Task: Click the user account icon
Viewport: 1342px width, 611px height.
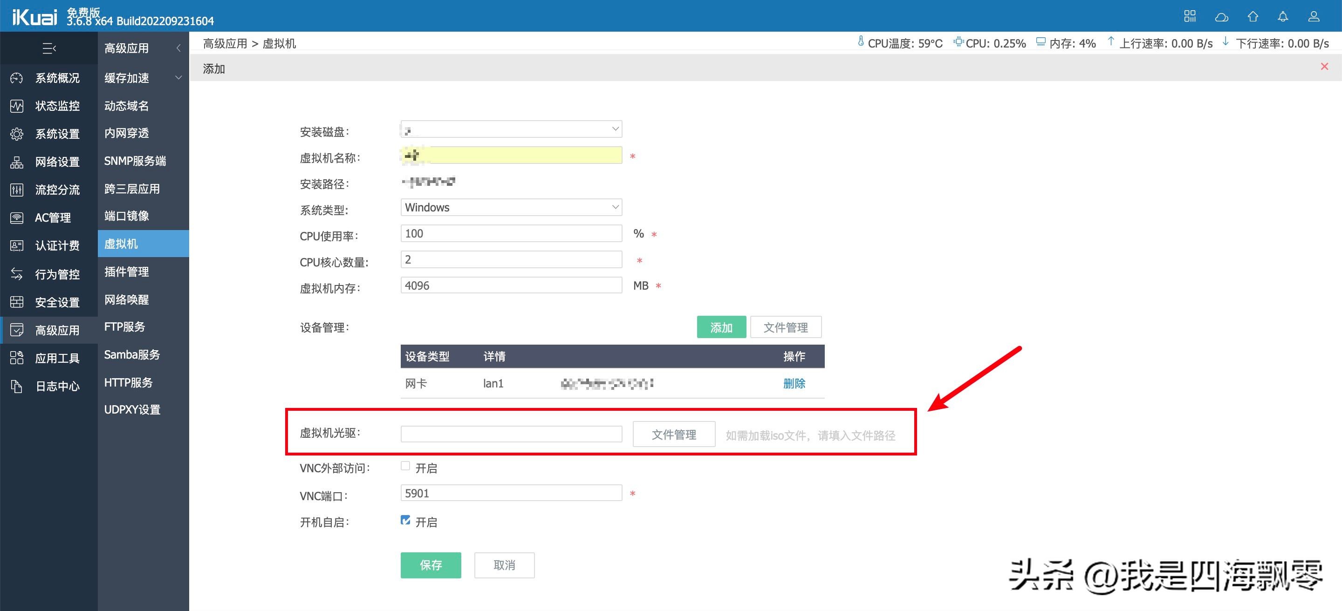Action: coord(1314,17)
